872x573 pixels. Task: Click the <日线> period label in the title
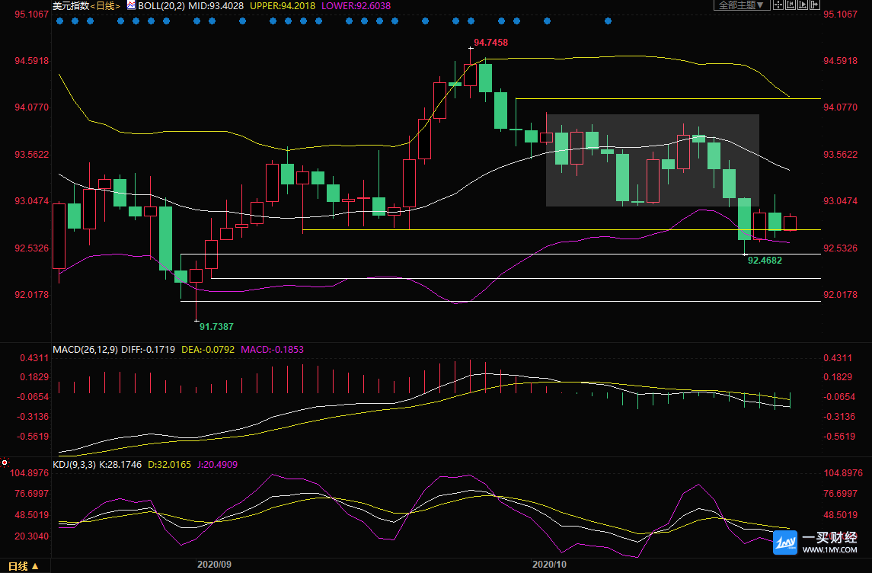coord(105,5)
